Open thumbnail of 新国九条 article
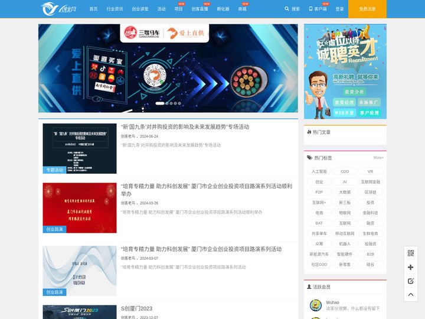425x319 pixels. pyautogui.click(x=80, y=148)
